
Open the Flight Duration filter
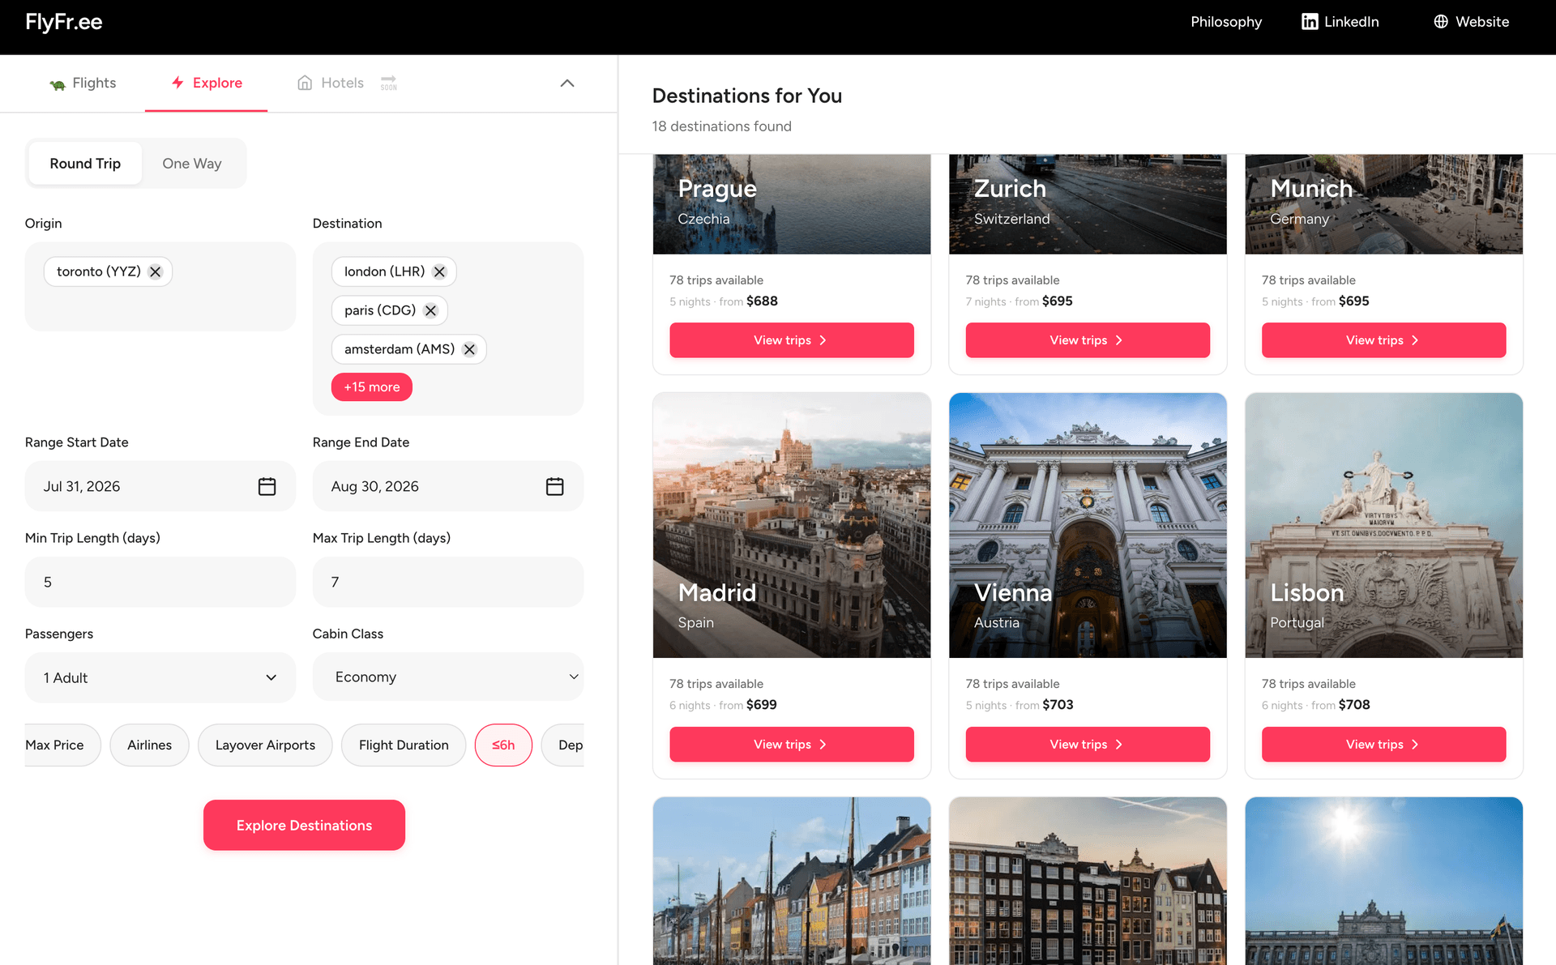(x=404, y=745)
